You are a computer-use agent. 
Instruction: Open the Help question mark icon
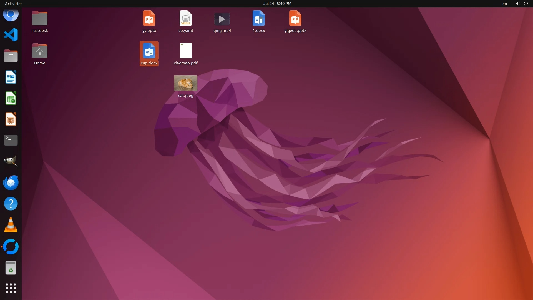(x=11, y=204)
